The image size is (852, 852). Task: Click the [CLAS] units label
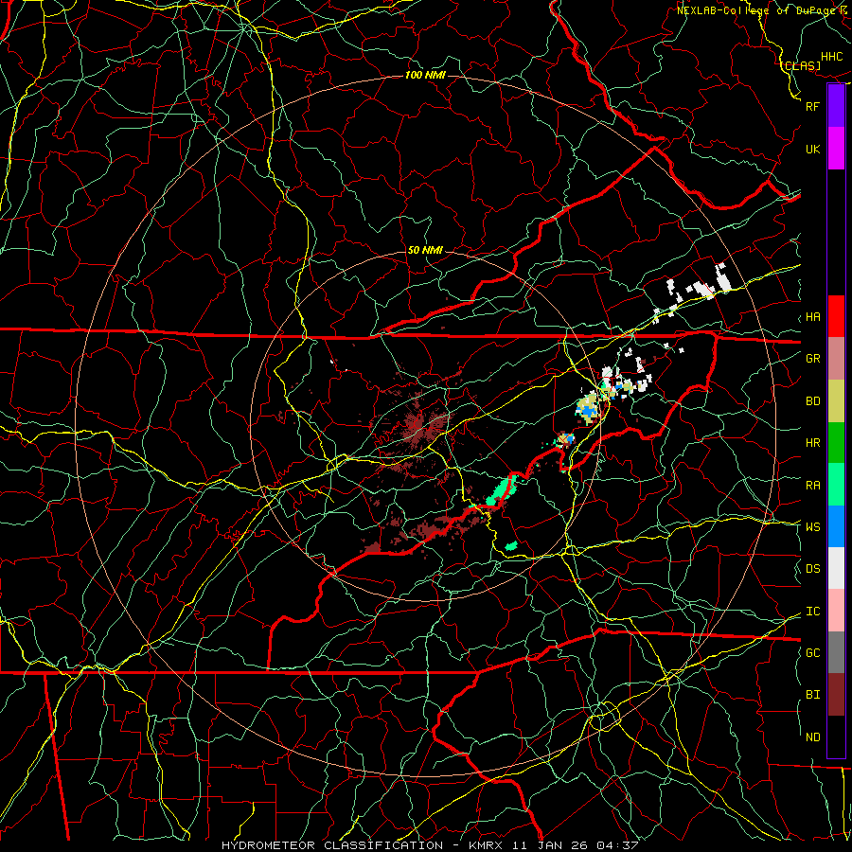802,65
